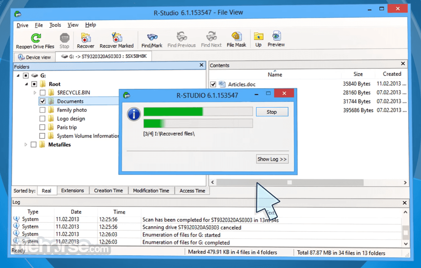Click the Size column header

358,74
